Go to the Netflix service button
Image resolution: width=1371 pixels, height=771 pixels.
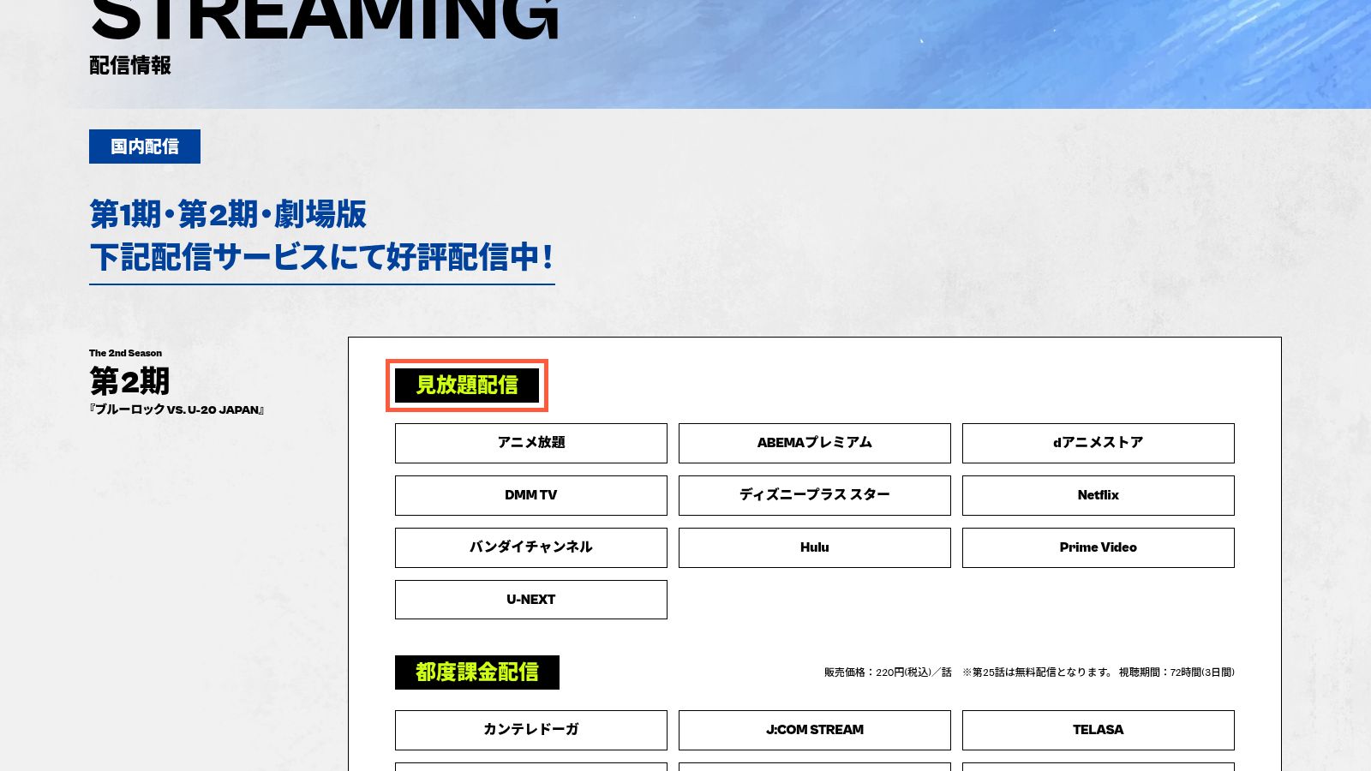(x=1098, y=495)
